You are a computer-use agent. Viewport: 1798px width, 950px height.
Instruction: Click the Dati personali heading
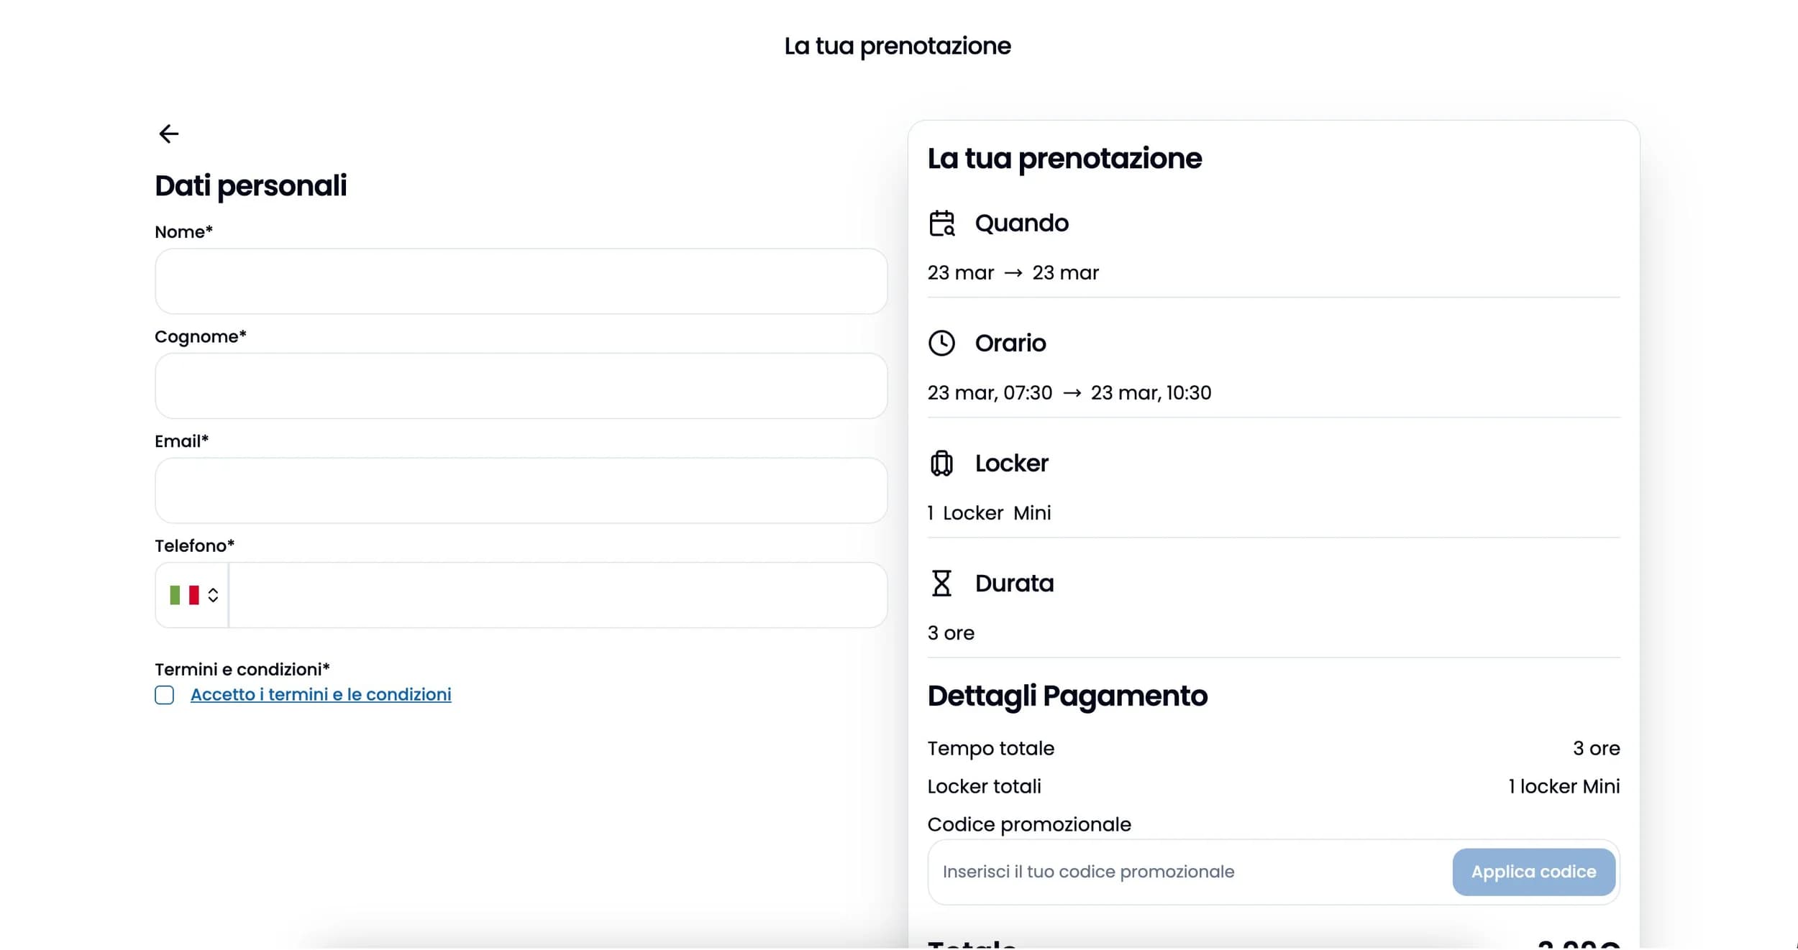251,185
